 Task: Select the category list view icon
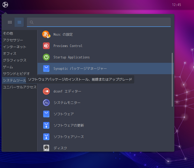coord(19,22)
